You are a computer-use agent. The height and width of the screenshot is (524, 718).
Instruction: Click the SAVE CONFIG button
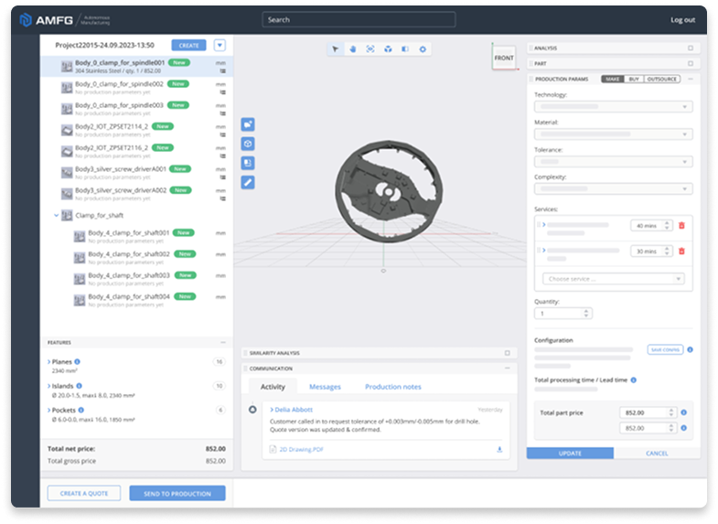pos(665,349)
